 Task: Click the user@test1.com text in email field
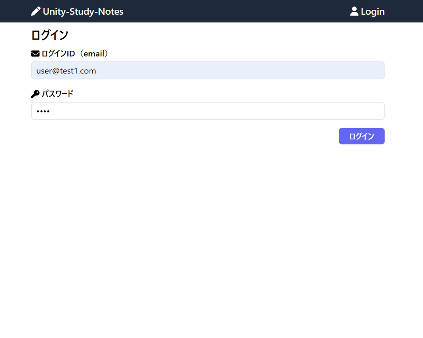[x=66, y=71]
